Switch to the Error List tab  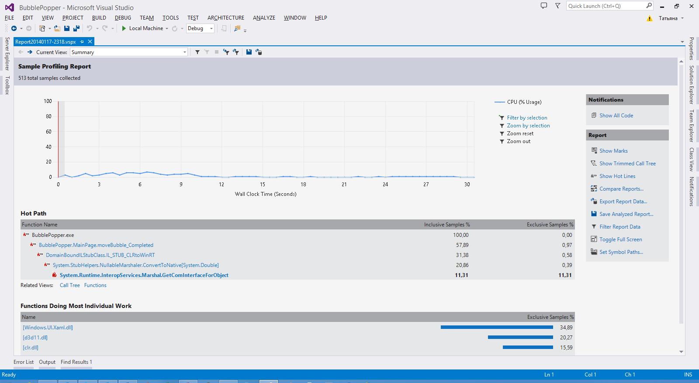click(x=24, y=362)
